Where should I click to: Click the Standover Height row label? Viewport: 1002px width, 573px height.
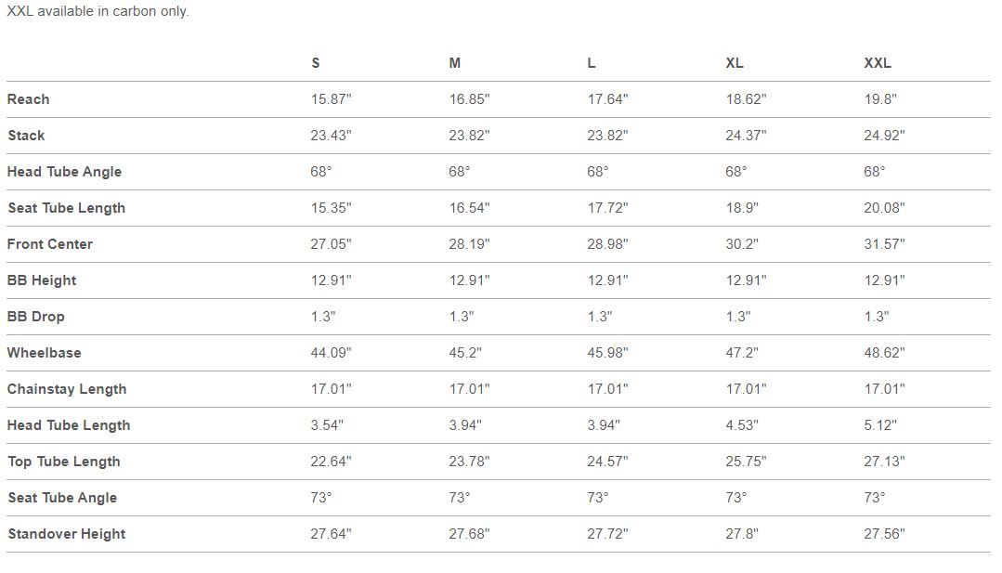[66, 534]
